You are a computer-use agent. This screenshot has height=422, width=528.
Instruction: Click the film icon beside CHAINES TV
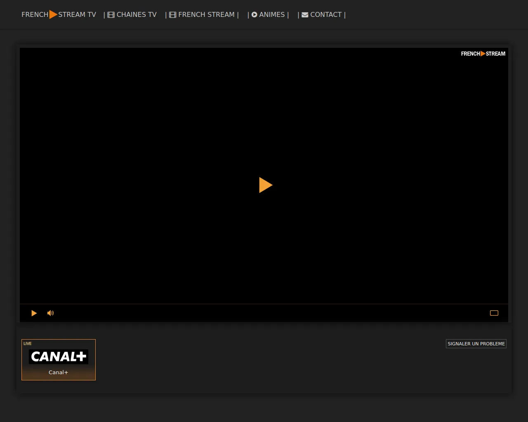point(111,15)
